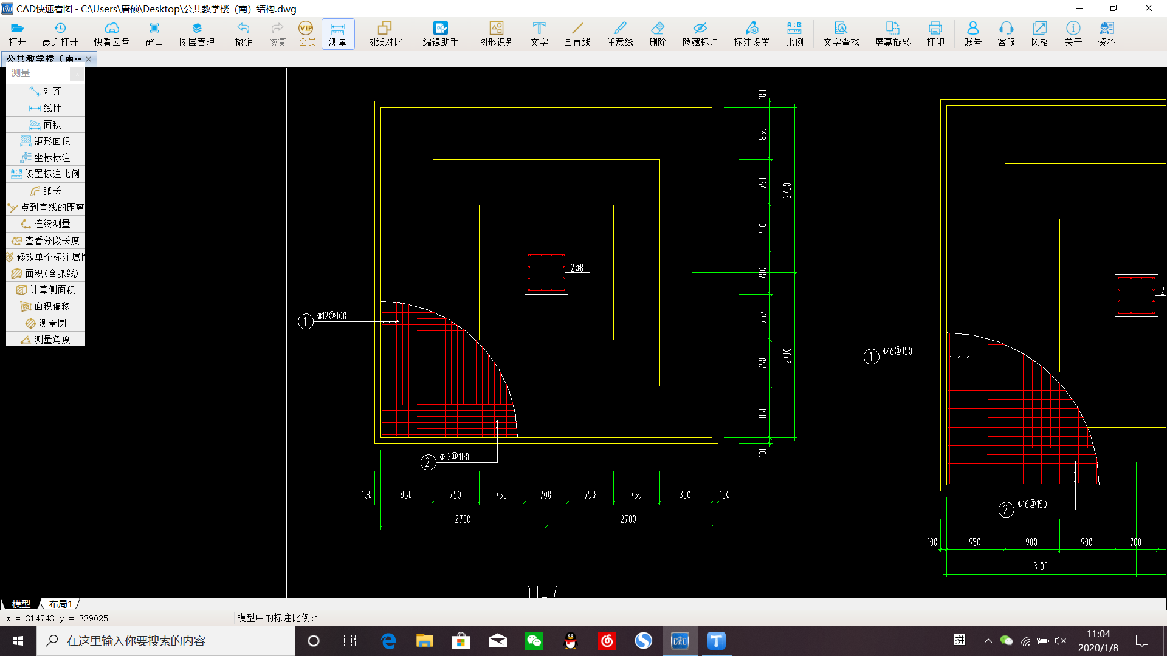Choose 坐标标注 coordinate annotation
This screenshot has height=656, width=1167.
pyautogui.click(x=46, y=157)
